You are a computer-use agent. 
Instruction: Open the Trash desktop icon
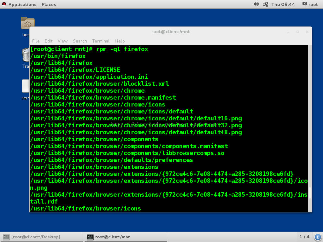(x=26, y=55)
